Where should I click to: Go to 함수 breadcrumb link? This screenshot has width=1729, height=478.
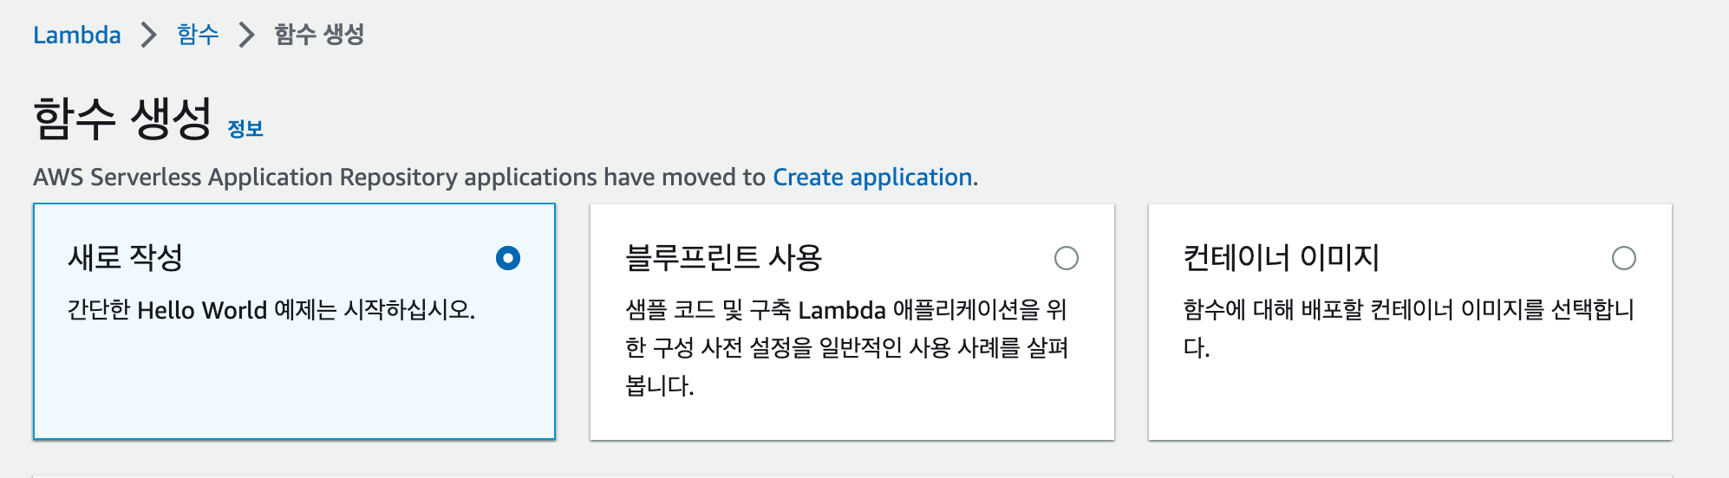(x=198, y=35)
